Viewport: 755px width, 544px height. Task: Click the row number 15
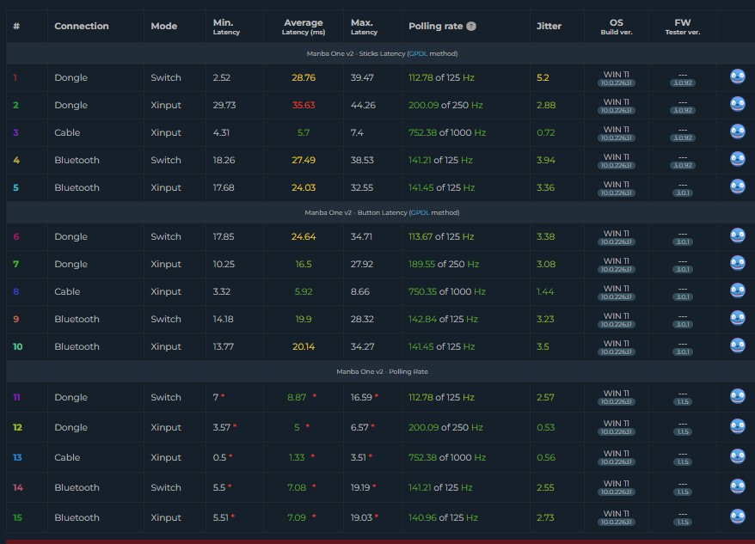tap(17, 517)
